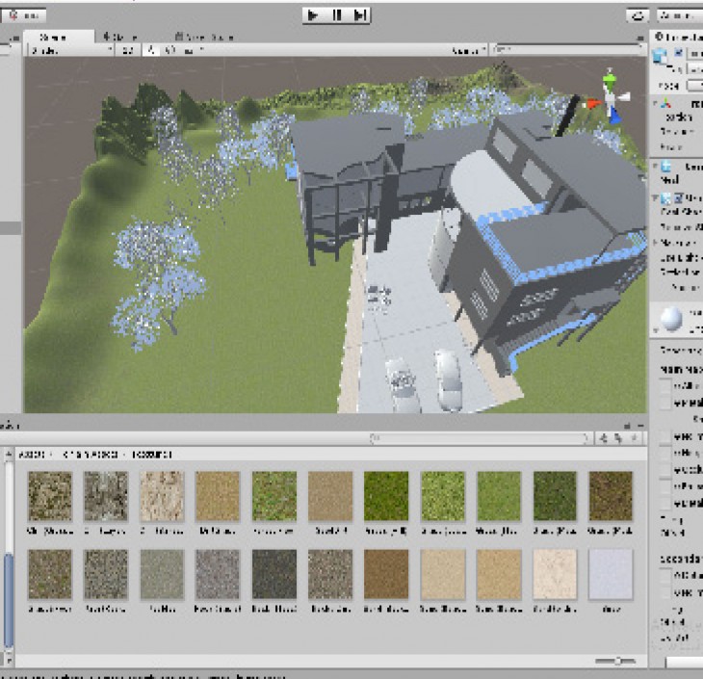Screen dimensions: 703x679
Task: Click the material preview sphere
Action: (671, 319)
